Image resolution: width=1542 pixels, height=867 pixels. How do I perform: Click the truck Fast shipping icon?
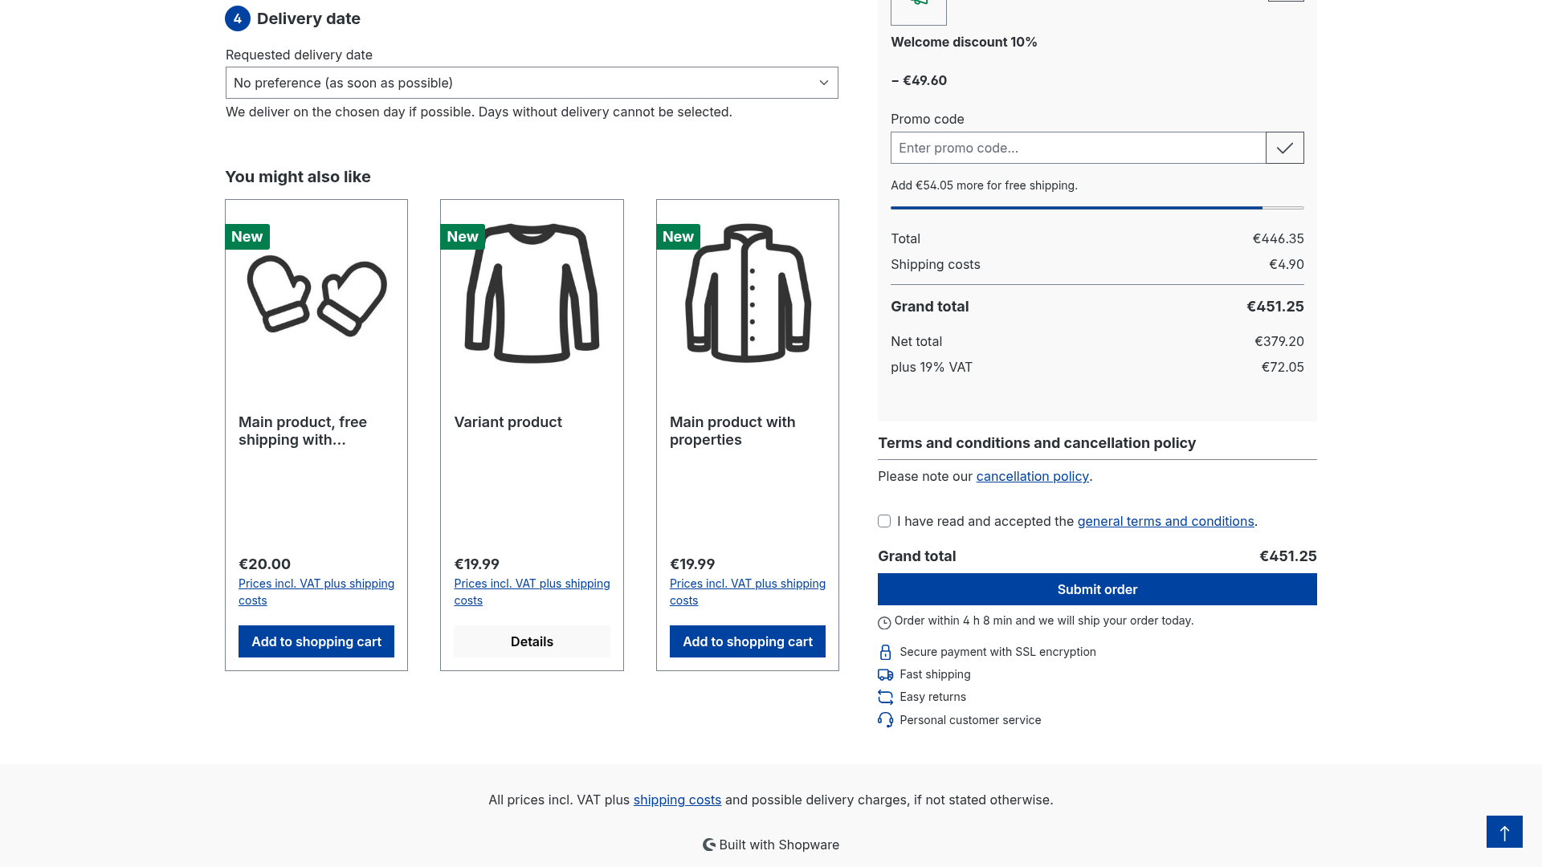885,675
